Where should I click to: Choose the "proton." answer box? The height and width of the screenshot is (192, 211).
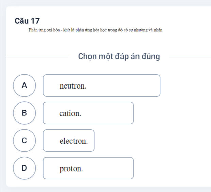pos(88,168)
